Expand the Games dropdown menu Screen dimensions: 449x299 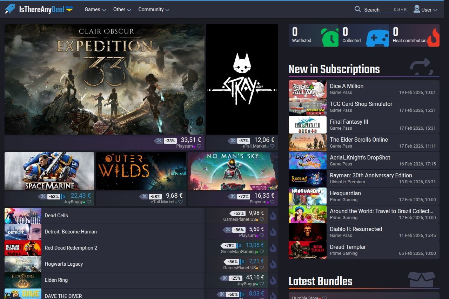click(x=95, y=9)
